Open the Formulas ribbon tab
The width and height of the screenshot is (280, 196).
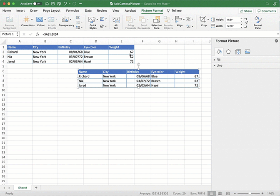point(72,10)
